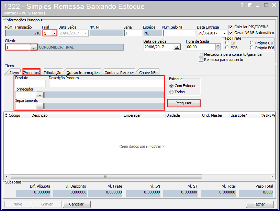280x211 pixels.
Task: Expand the Data Saída date dropdown
Action: [x=86, y=33]
